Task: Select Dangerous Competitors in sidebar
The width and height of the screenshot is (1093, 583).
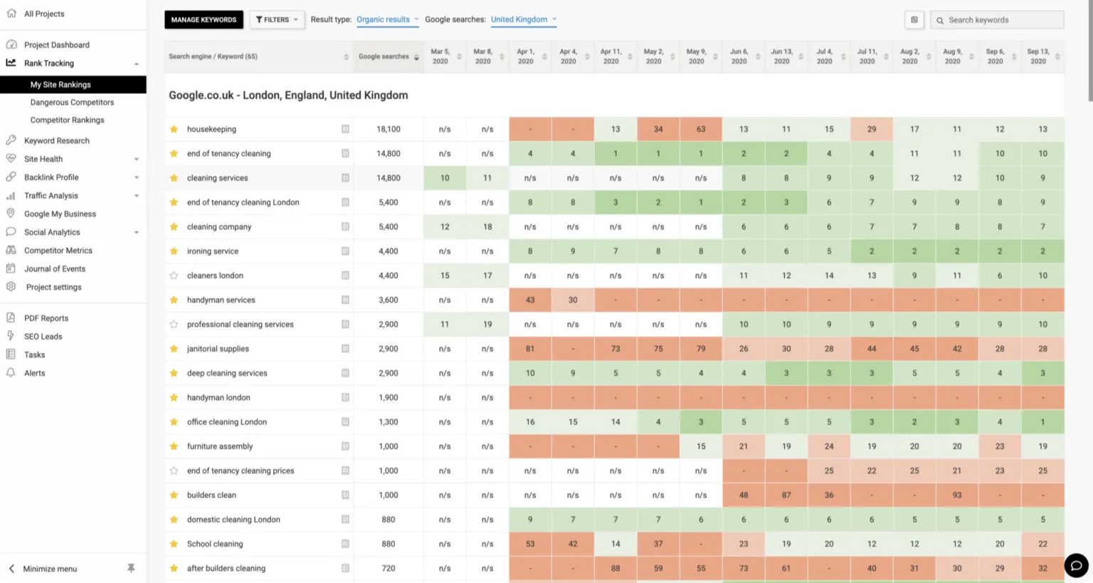Action: (x=72, y=103)
